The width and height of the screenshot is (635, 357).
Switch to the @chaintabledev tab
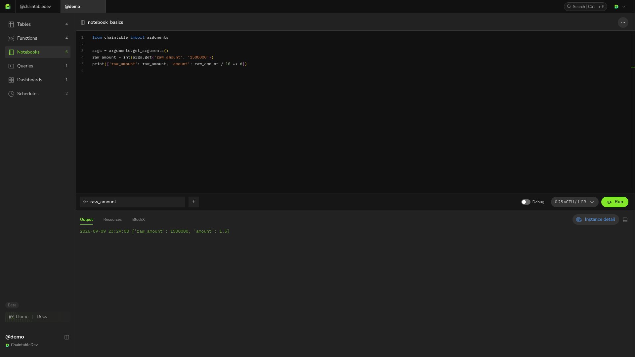tap(38, 7)
